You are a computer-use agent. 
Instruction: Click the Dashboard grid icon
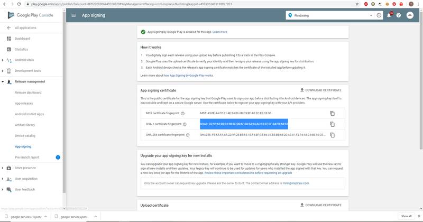click(9, 39)
